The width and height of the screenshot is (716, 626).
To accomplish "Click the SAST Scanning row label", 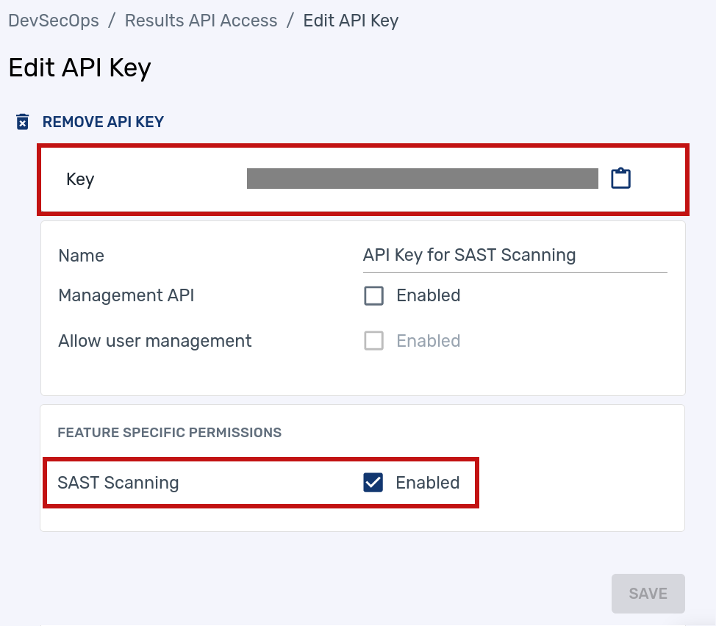I will (x=118, y=483).
